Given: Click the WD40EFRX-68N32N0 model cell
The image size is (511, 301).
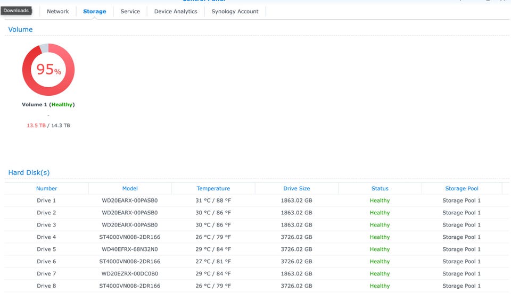Looking at the screenshot, I should (x=130, y=249).
